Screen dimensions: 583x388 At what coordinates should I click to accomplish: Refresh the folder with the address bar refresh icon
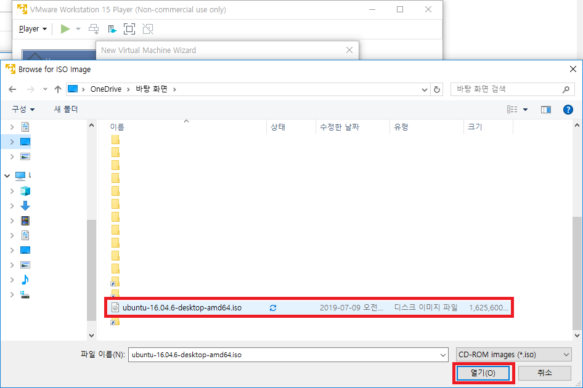point(437,89)
